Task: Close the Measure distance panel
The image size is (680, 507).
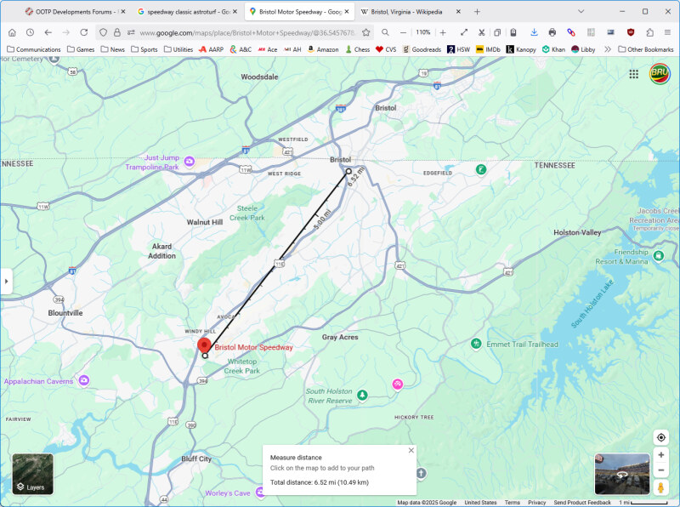Action: [x=411, y=450]
